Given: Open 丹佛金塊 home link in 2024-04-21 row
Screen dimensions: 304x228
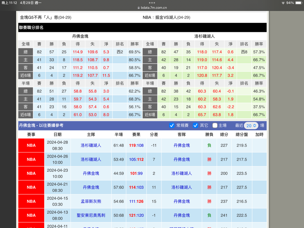Looking at the screenshot, I should [91, 187].
